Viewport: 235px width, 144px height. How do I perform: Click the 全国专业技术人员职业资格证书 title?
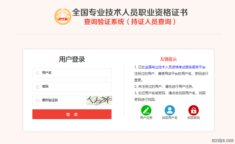click(x=130, y=12)
